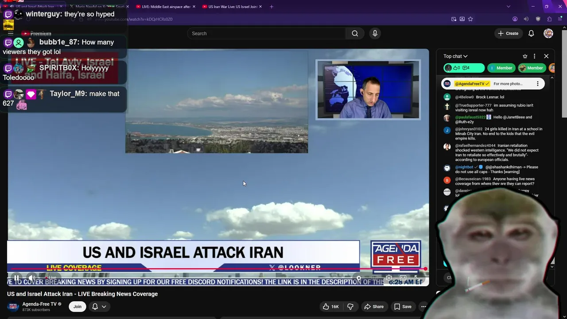Focus the YouTube Search field
Image resolution: width=567 pixels, height=319 pixels.
(267, 33)
